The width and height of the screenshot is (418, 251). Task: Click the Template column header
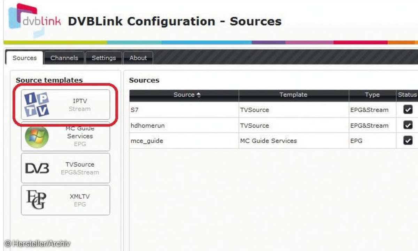coord(294,95)
